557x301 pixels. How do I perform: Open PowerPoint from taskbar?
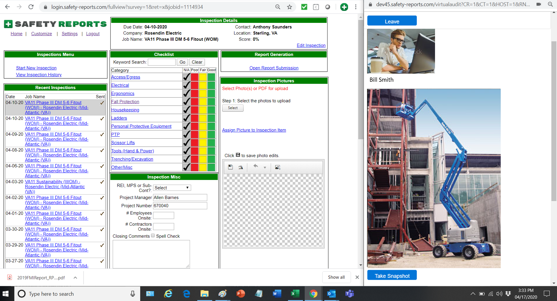[x=241, y=294]
